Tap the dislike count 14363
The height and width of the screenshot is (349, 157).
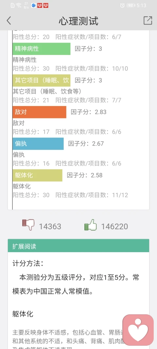pyautogui.click(x=50, y=227)
